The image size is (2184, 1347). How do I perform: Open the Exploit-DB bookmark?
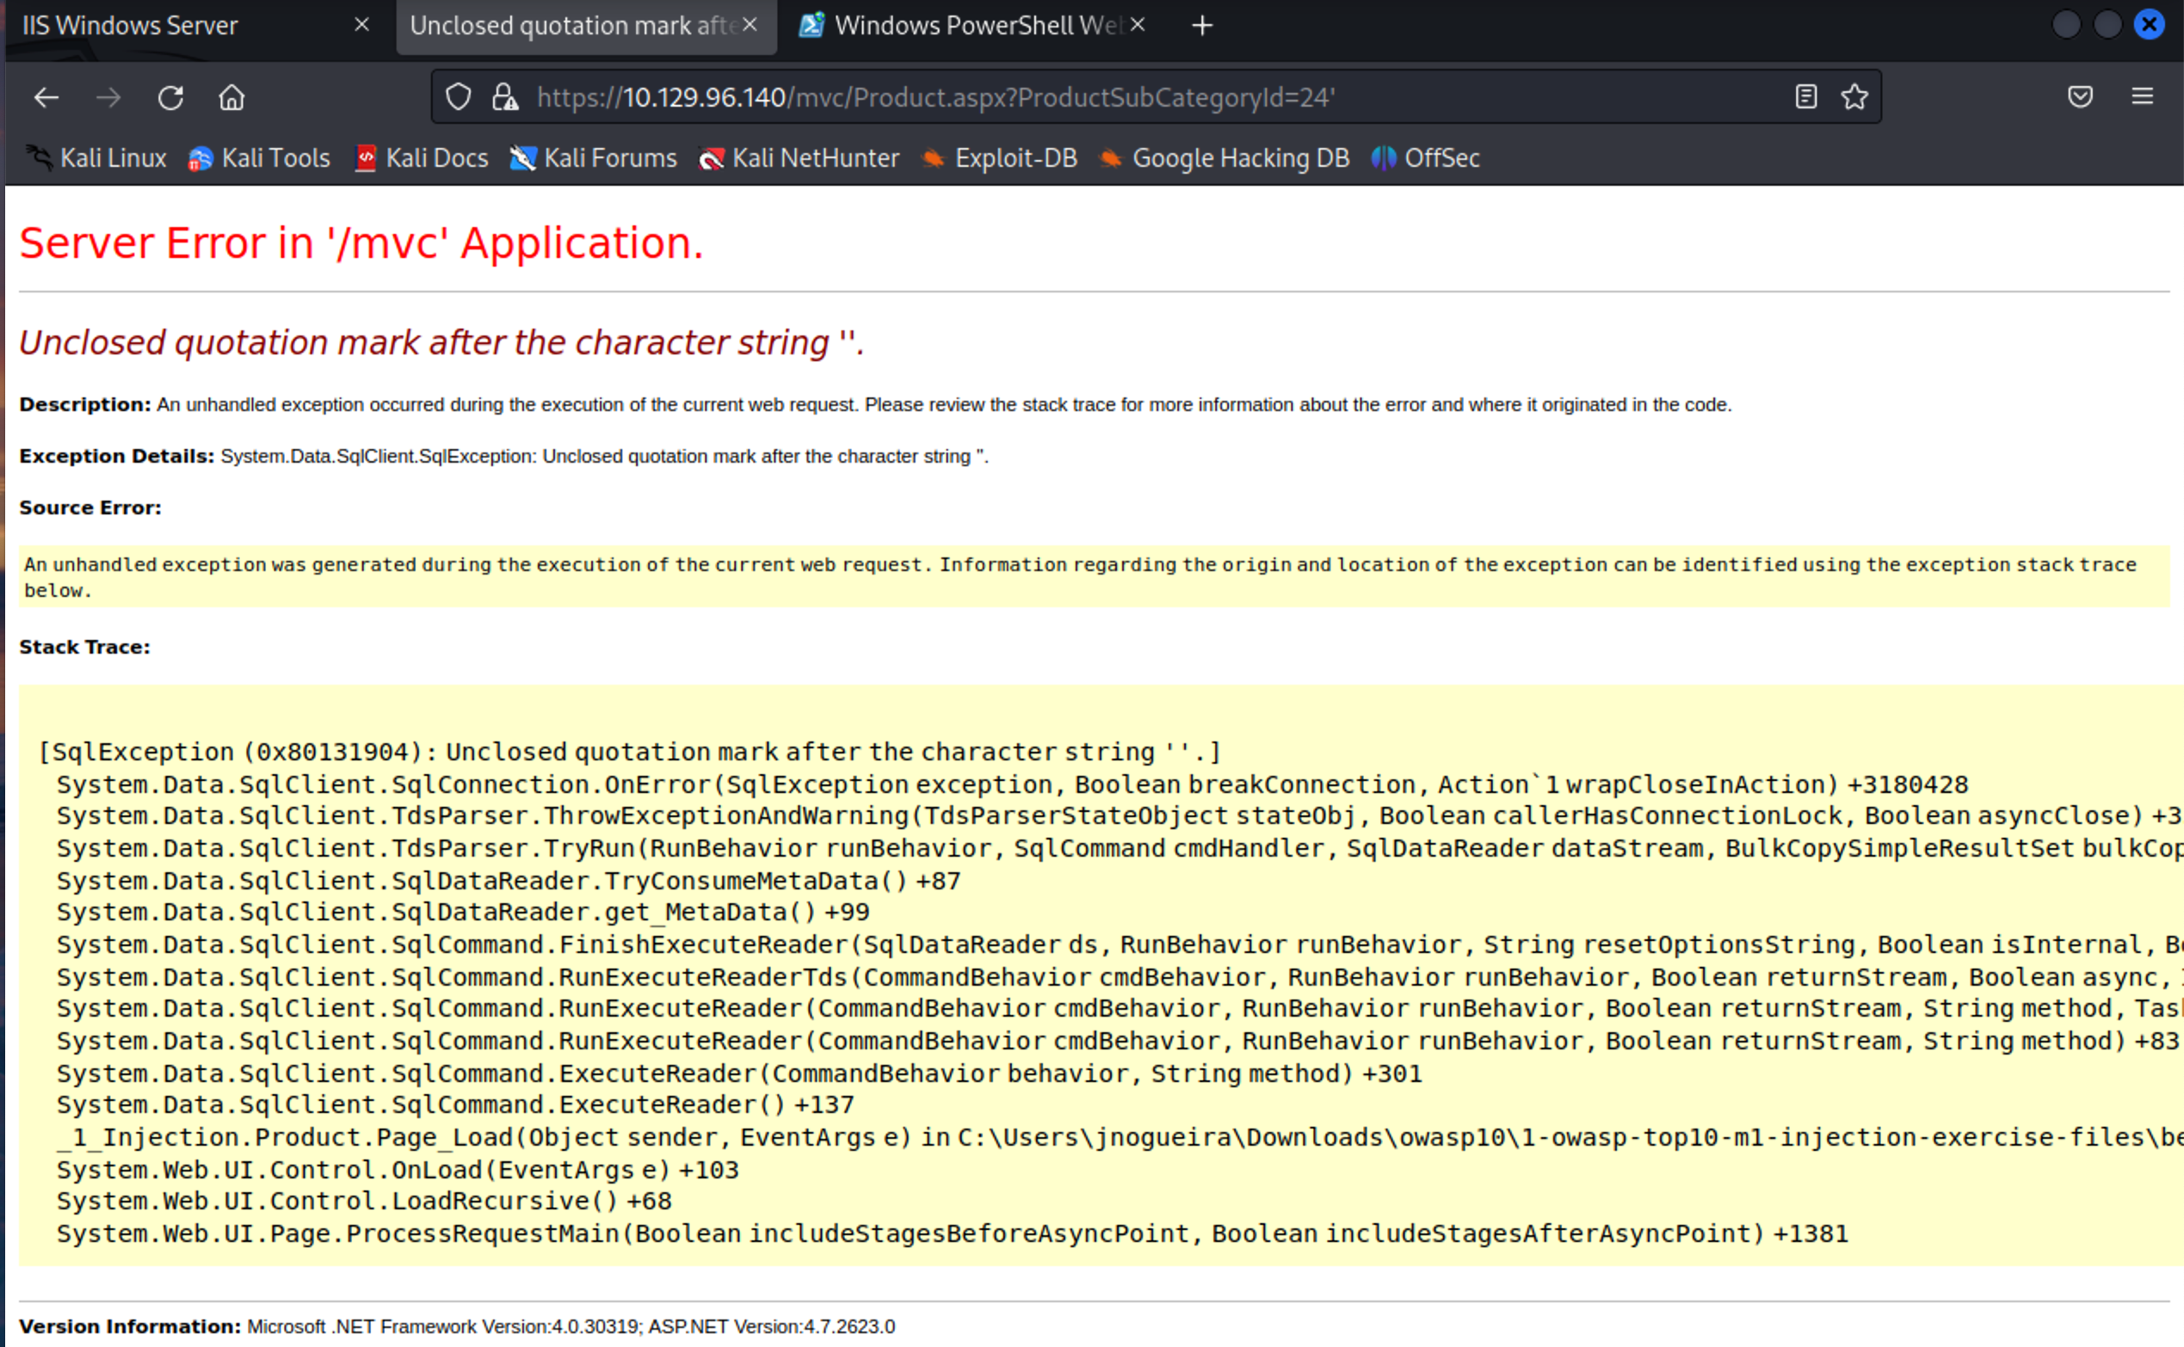[x=1000, y=158]
